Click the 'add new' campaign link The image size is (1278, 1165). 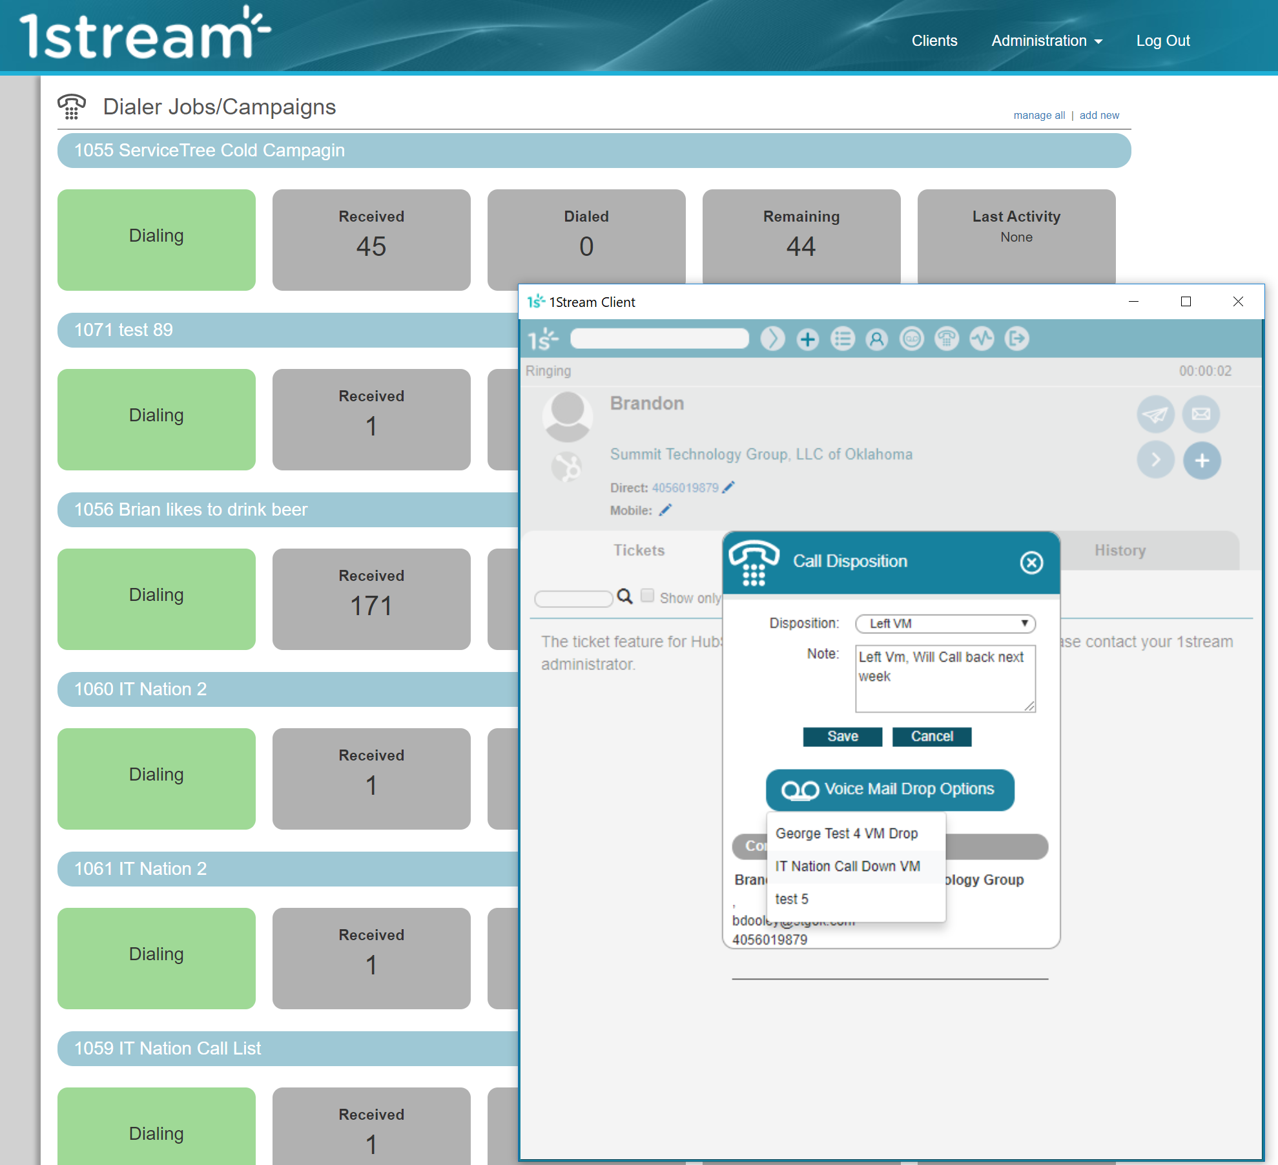(1099, 116)
